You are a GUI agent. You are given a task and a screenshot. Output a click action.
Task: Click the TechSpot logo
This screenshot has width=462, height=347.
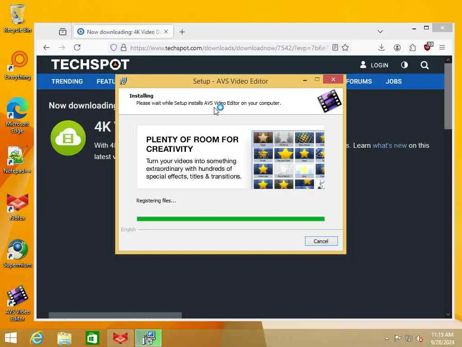click(x=90, y=64)
